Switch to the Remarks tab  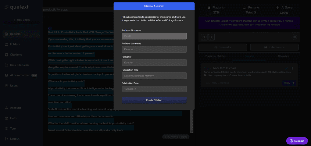(x=249, y=56)
